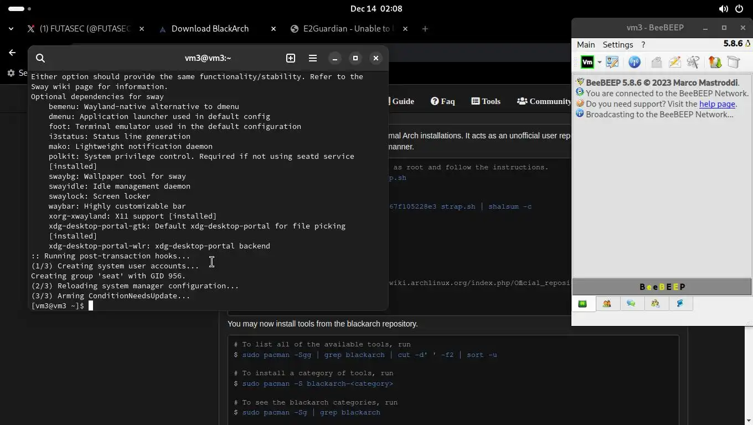
Task: Open the Community link on BlackArch page
Action: coord(544,101)
